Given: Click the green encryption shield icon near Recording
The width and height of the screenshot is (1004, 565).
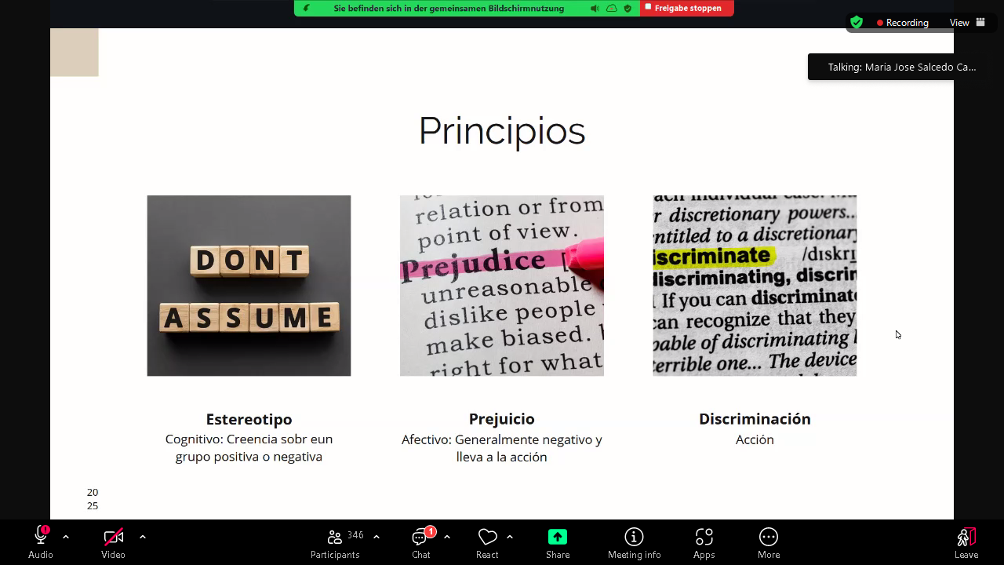Looking at the screenshot, I should pyautogui.click(x=857, y=23).
